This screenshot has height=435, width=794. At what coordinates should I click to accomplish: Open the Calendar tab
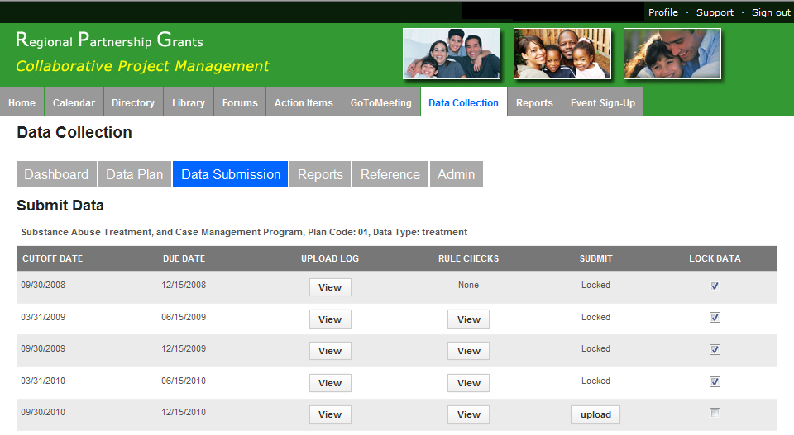point(74,102)
